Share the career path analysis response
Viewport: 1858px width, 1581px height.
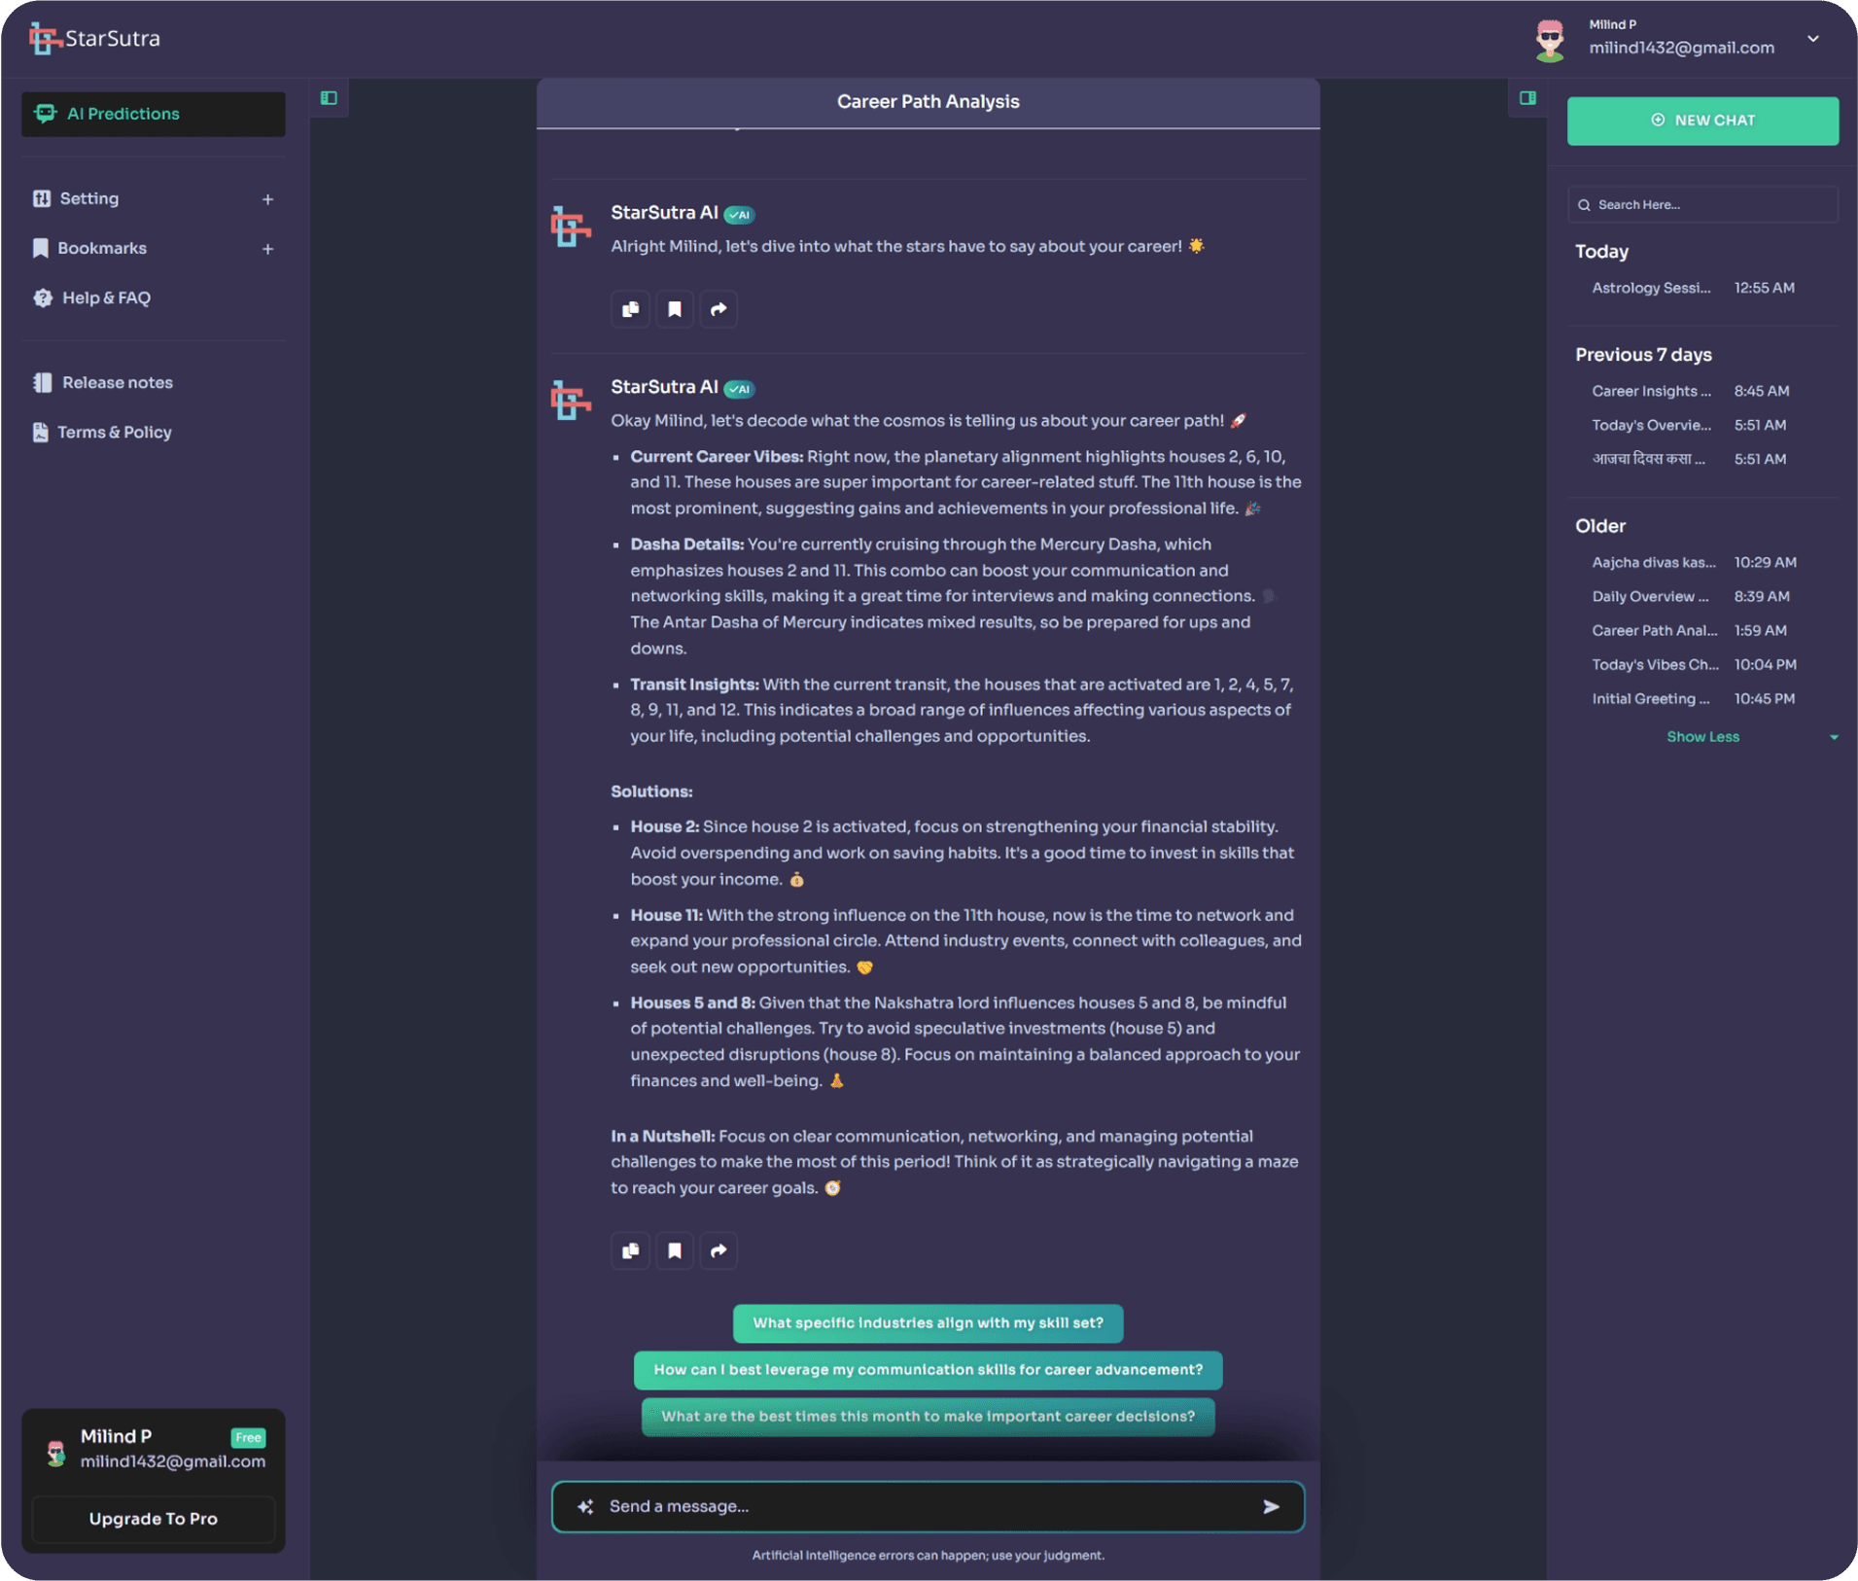click(x=719, y=1250)
